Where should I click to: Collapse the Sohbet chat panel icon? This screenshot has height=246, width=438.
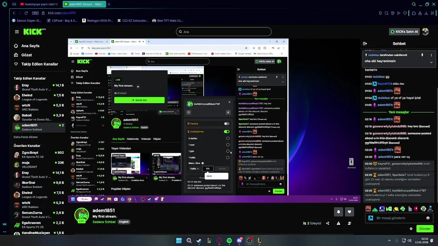coord(365,44)
